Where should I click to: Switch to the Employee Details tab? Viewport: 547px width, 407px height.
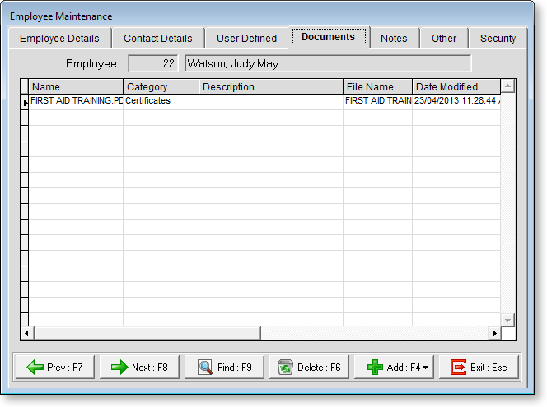(59, 38)
